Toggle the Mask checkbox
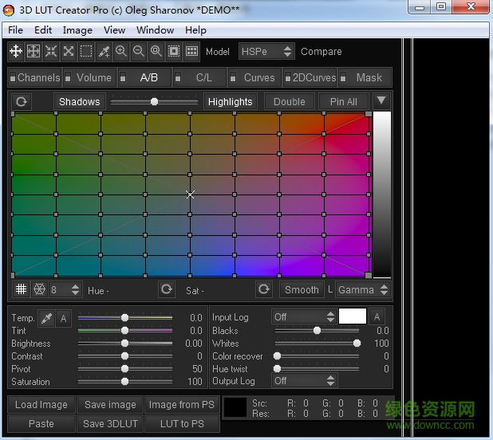This screenshot has width=493, height=440. point(343,78)
